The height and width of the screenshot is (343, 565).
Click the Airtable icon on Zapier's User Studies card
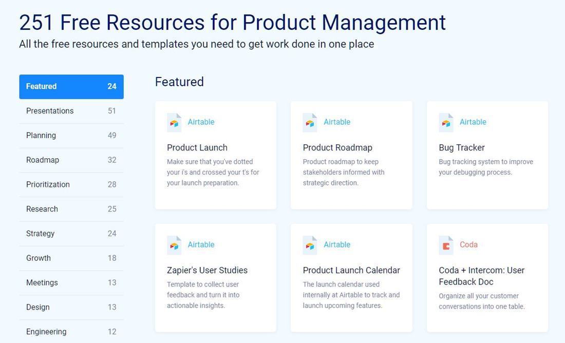coord(174,245)
